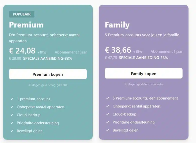
Task: Click the Premium plan heading
Action: pyautogui.click(x=26, y=25)
